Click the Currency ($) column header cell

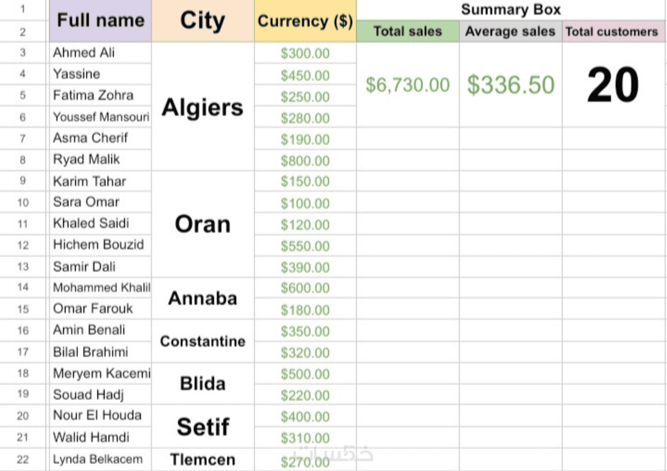305,20
